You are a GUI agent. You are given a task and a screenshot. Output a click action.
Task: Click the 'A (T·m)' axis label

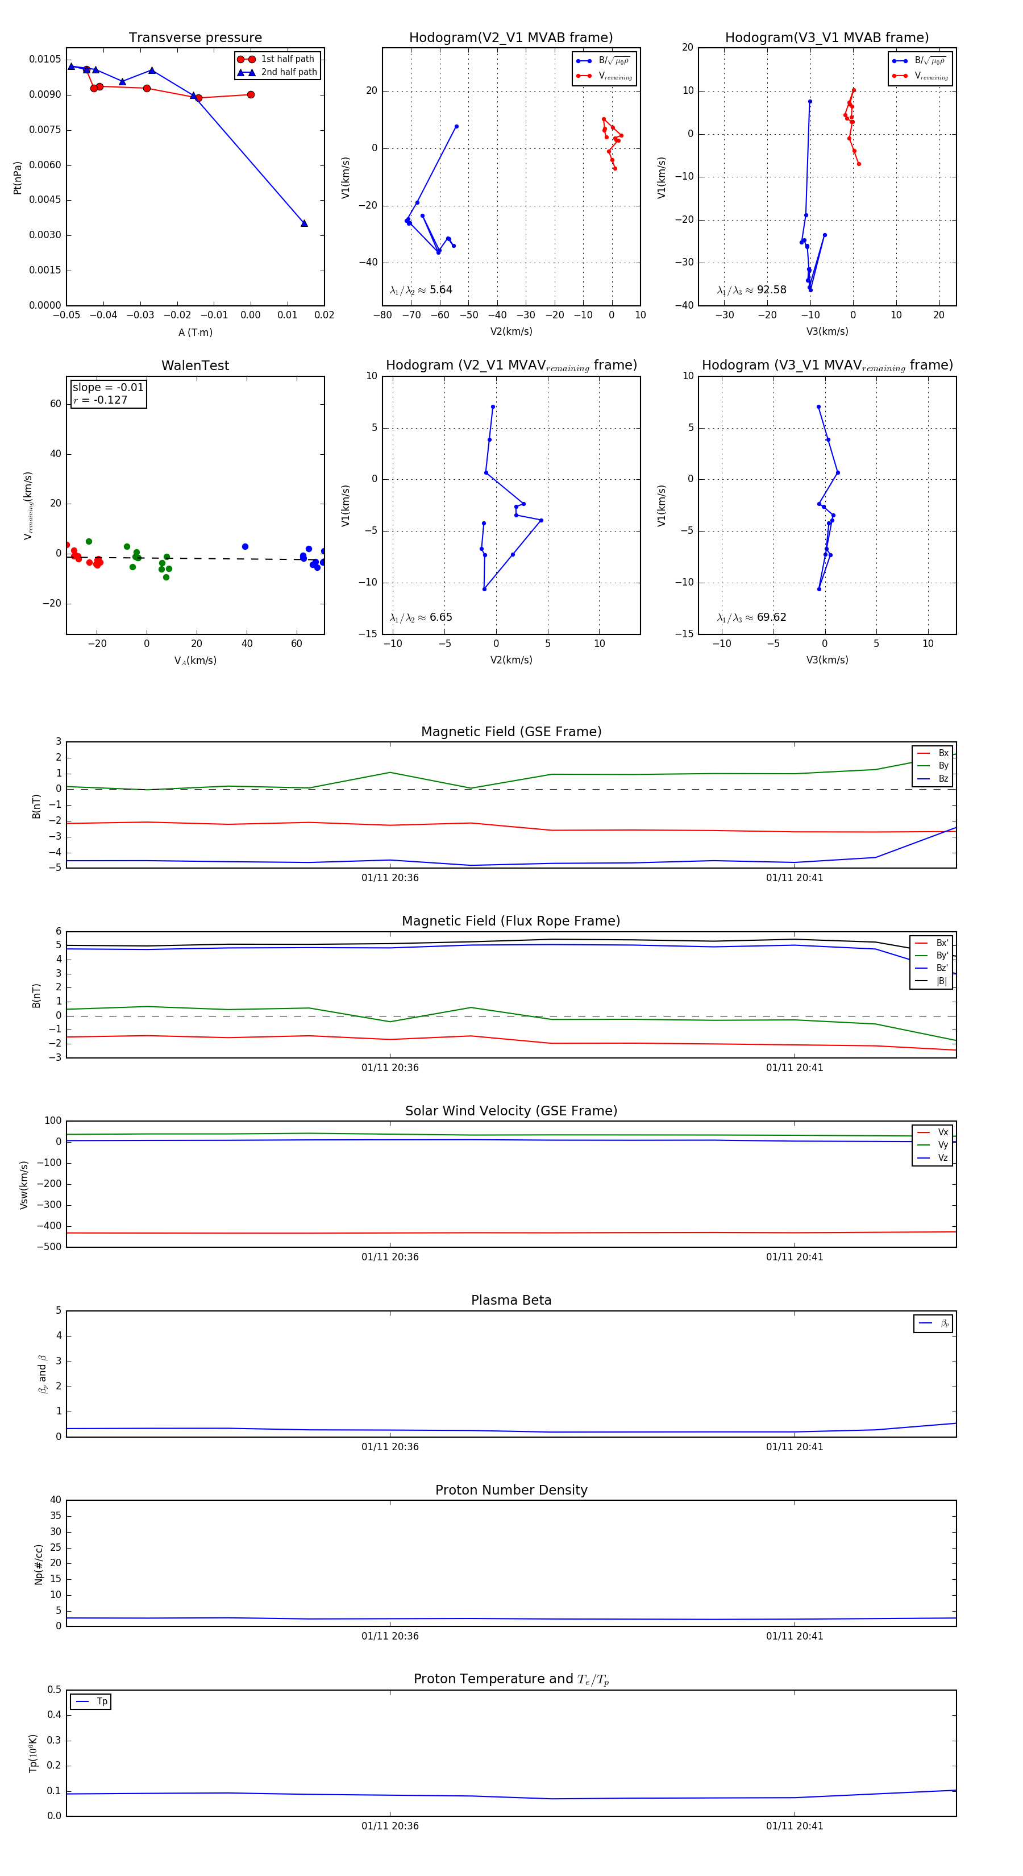click(x=196, y=332)
